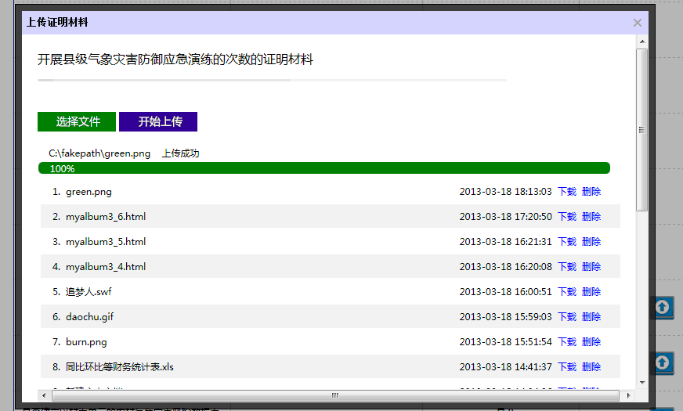Click timestamp 2013-03-18 15:59:03
Viewport: 683px width, 411px height.
tap(506, 316)
